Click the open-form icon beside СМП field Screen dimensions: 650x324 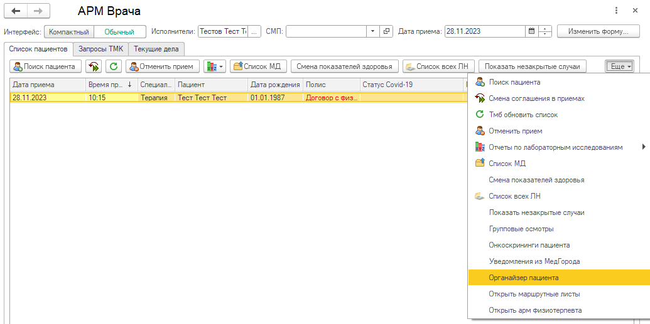[x=387, y=31]
